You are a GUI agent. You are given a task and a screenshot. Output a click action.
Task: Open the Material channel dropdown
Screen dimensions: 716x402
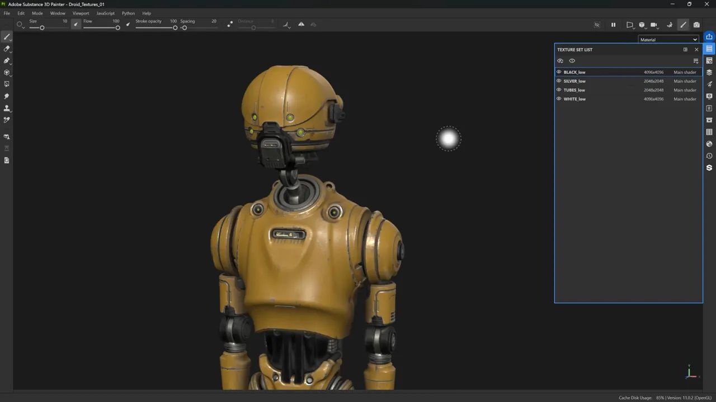(x=668, y=40)
